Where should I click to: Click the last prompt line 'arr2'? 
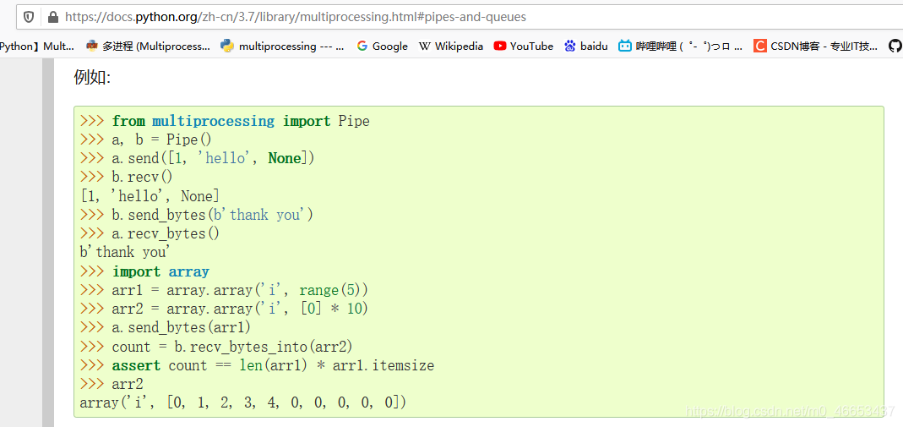pyautogui.click(x=112, y=384)
